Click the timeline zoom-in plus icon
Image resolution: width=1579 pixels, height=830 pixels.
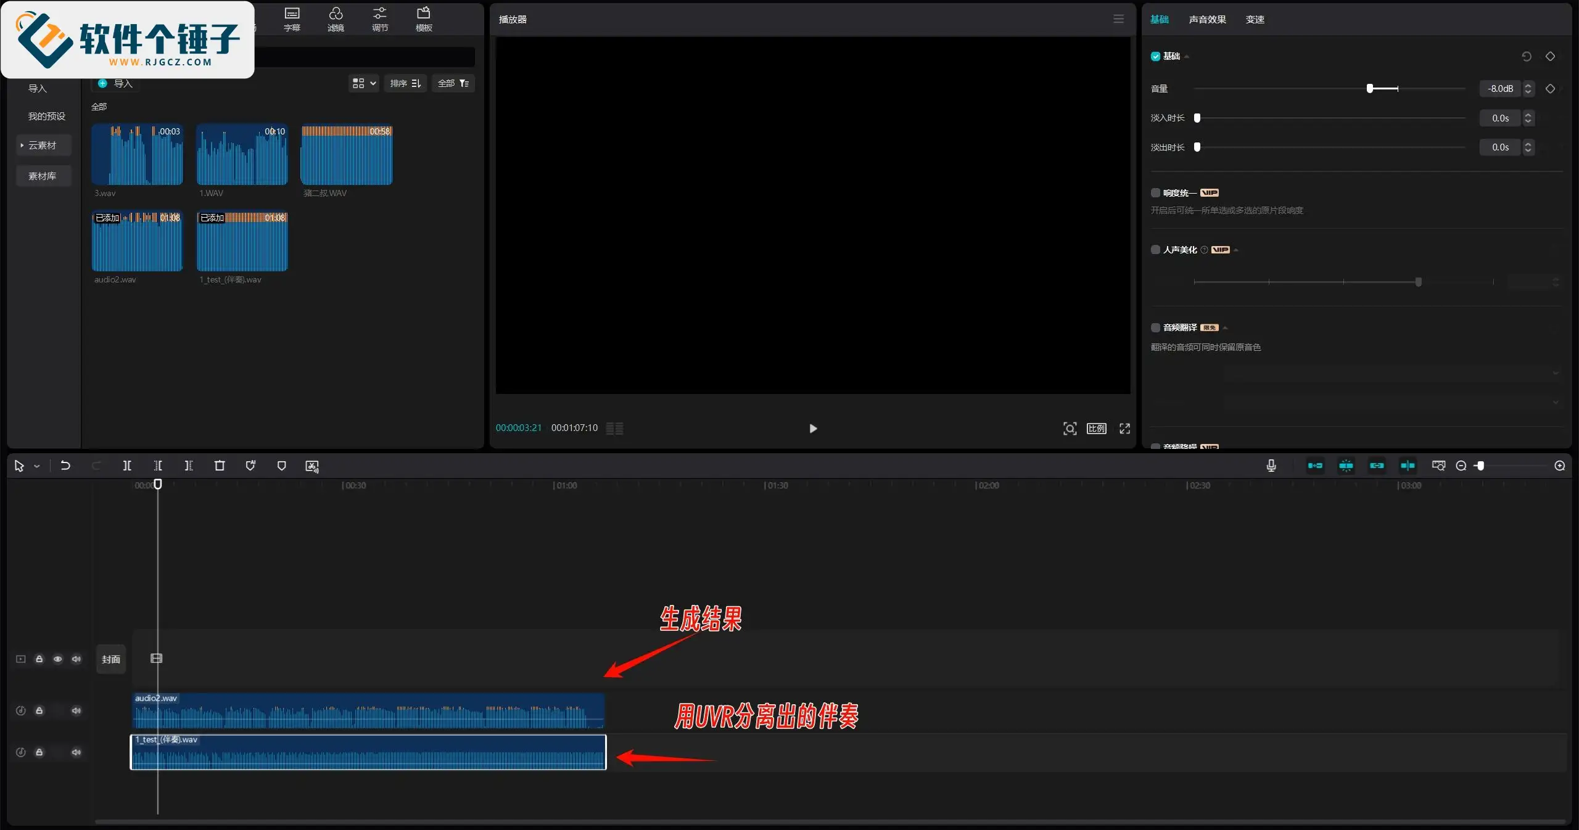pyautogui.click(x=1560, y=466)
